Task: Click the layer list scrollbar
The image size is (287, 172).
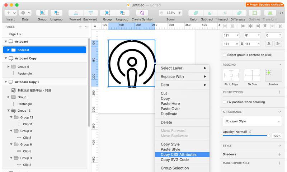Action: click(x=89, y=83)
